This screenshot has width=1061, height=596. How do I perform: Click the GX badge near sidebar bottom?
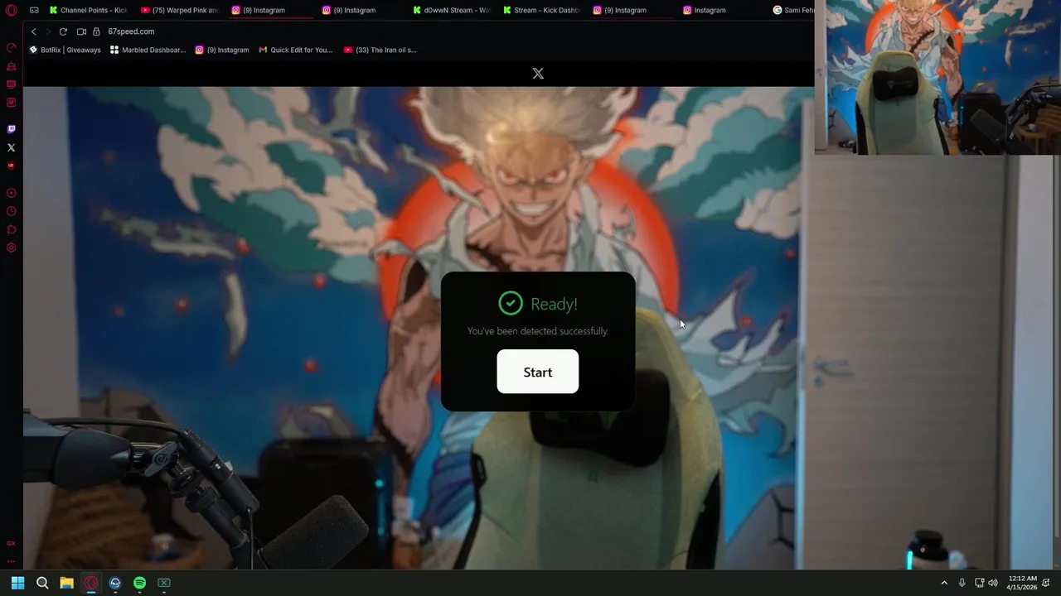[12, 544]
